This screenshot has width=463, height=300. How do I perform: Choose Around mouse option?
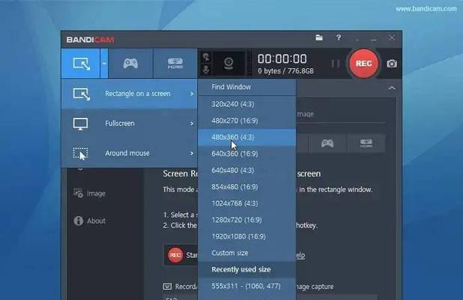point(130,153)
